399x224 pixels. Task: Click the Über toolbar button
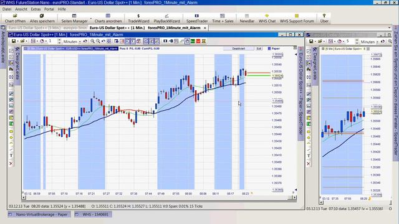pyautogui.click(x=324, y=19)
